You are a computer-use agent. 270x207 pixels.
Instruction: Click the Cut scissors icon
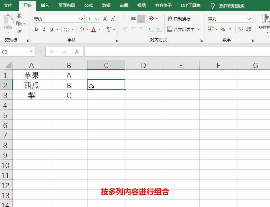pos(19,16)
